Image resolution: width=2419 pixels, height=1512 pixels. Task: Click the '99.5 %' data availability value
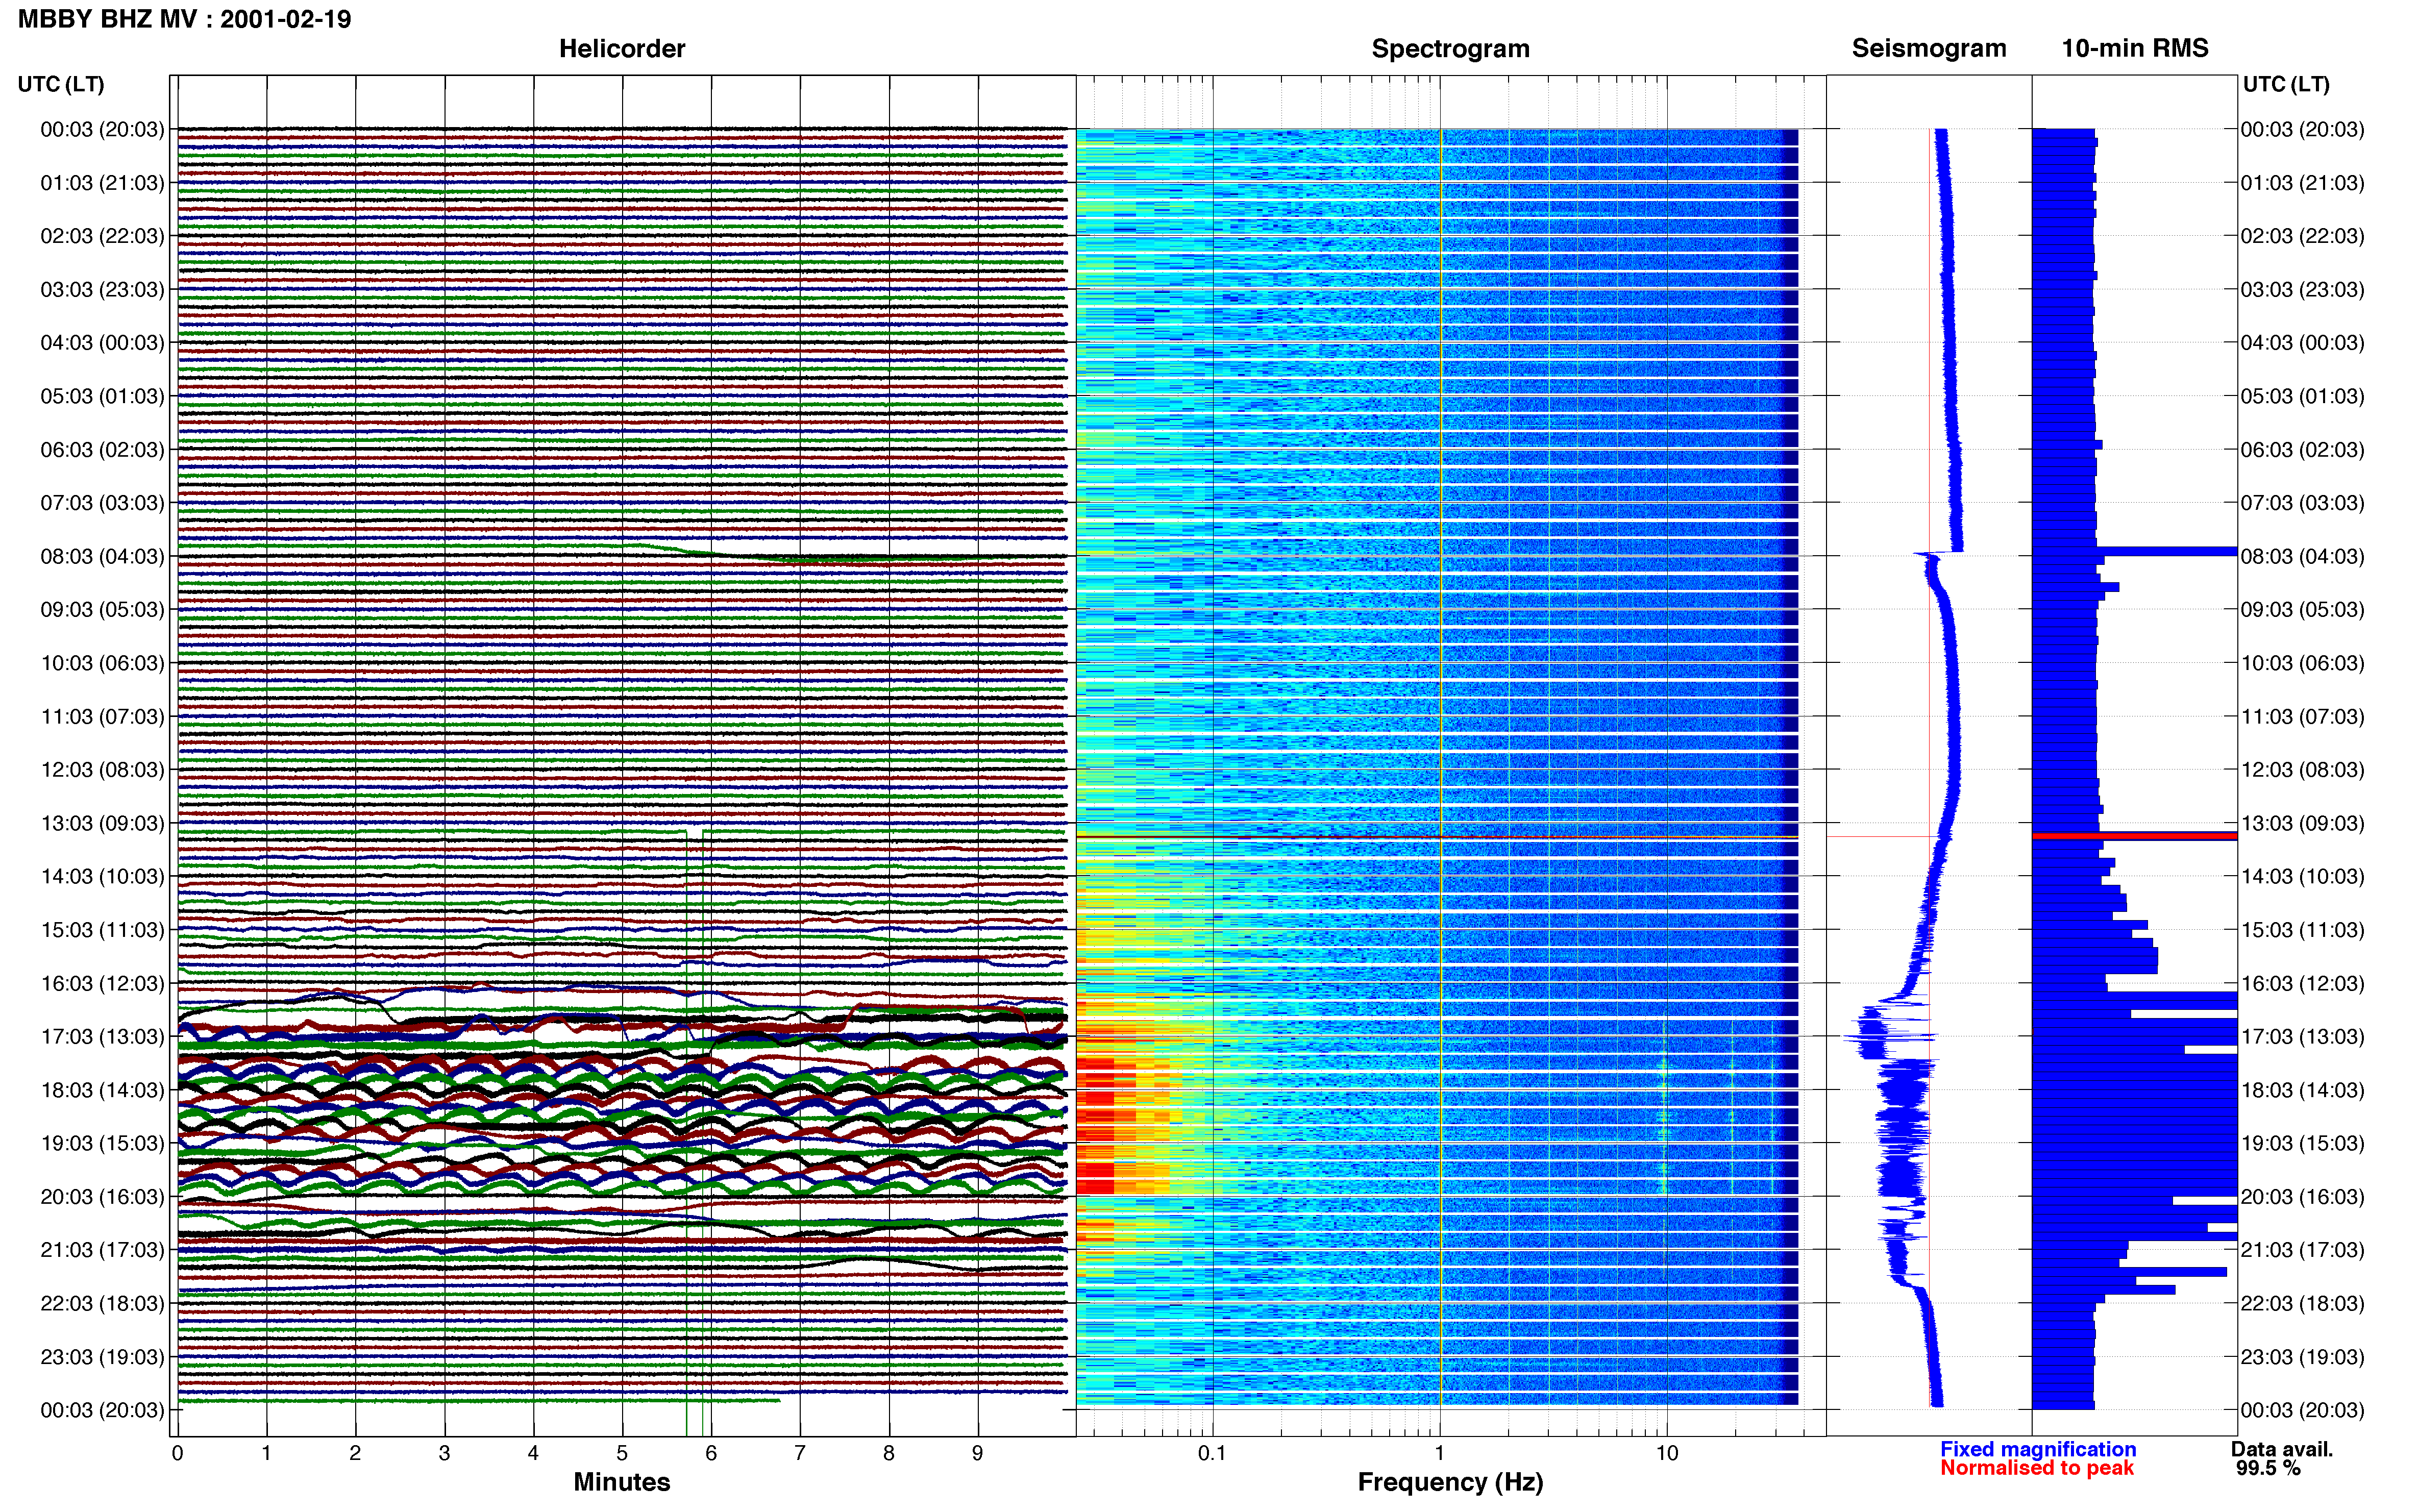(2268, 1468)
